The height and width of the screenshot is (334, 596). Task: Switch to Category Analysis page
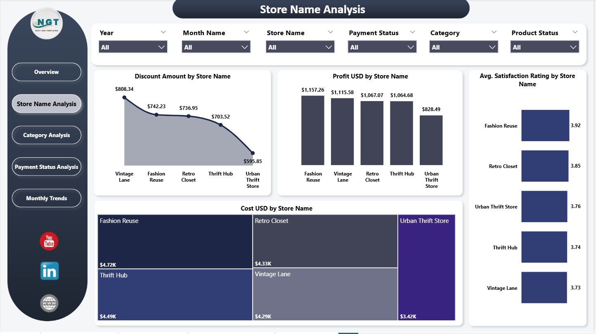(x=46, y=135)
